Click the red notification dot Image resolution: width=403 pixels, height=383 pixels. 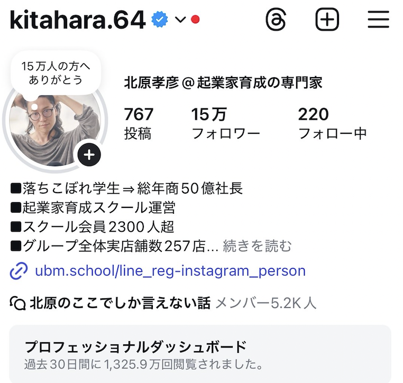tap(195, 19)
